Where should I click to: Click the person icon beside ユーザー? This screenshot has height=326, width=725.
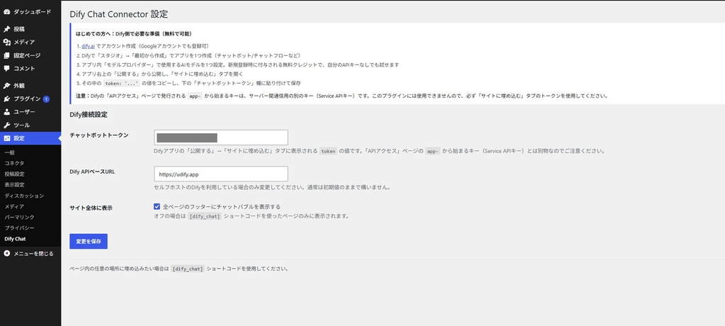6,112
